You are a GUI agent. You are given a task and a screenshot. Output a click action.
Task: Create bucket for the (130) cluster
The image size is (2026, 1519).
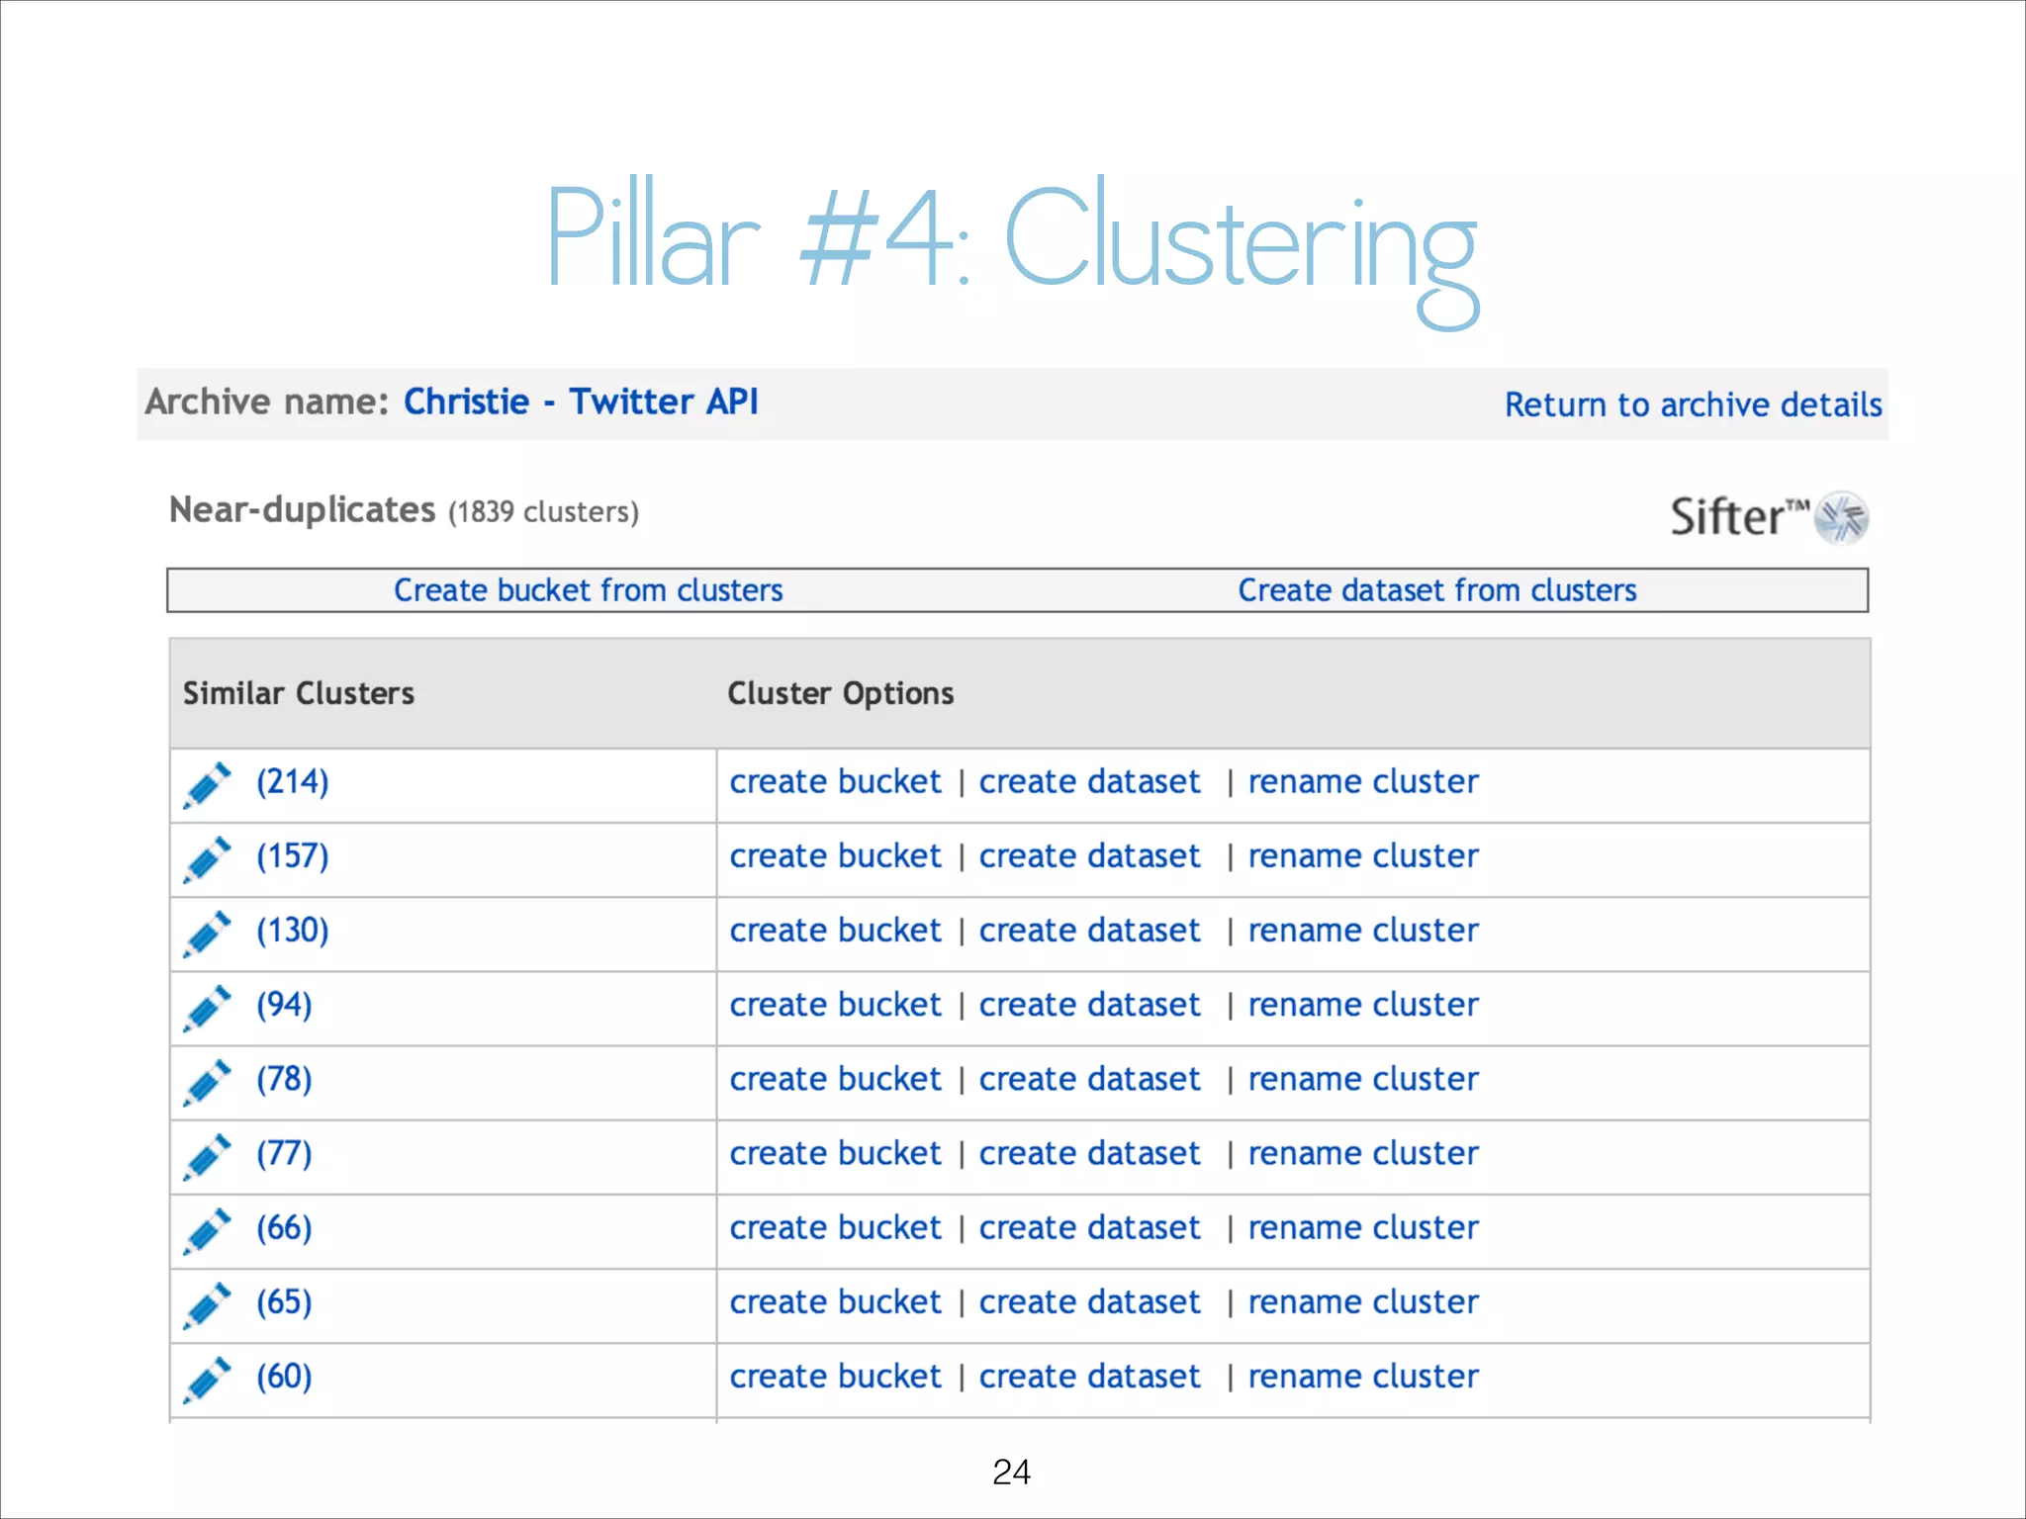point(835,931)
